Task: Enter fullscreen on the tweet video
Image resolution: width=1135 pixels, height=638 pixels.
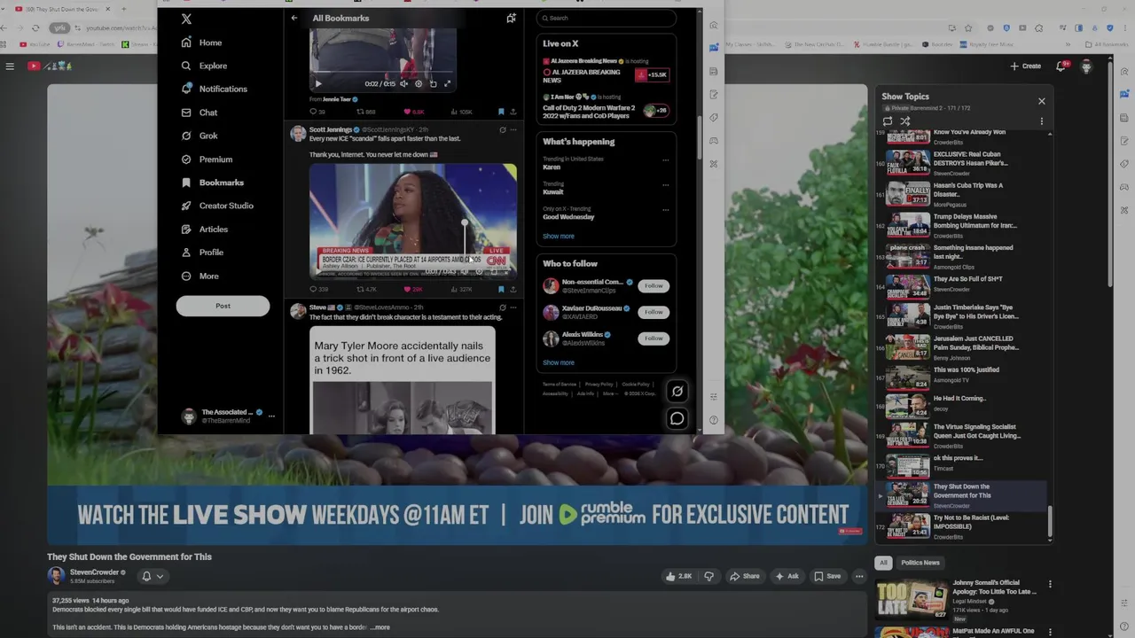Action: pos(447,84)
